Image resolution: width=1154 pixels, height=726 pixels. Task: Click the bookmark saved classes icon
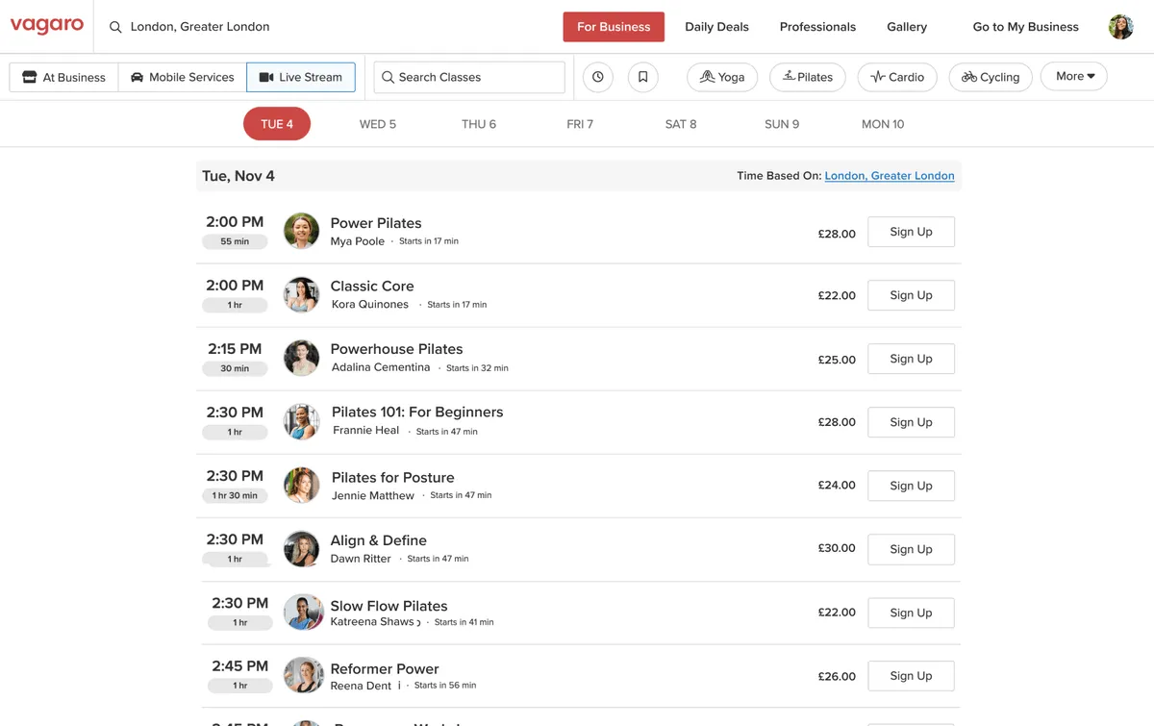(x=643, y=77)
